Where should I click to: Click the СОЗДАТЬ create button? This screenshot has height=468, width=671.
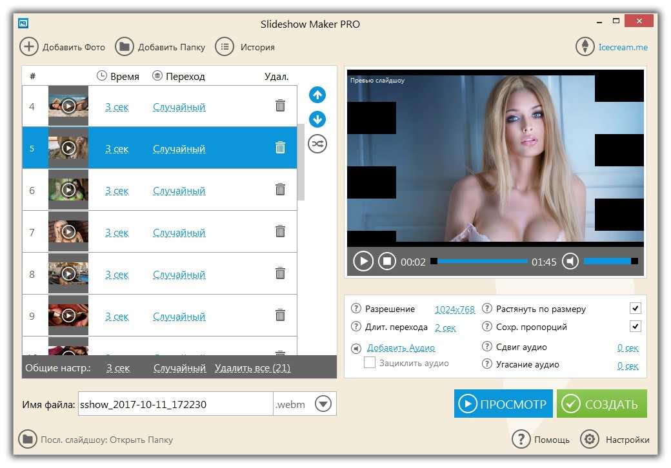(602, 404)
